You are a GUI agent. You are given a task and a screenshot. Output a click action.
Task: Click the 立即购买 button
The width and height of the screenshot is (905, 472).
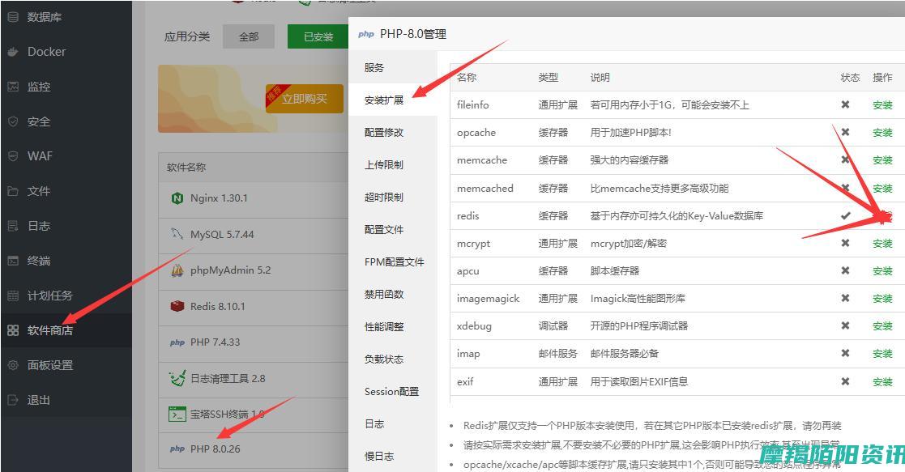click(x=304, y=99)
